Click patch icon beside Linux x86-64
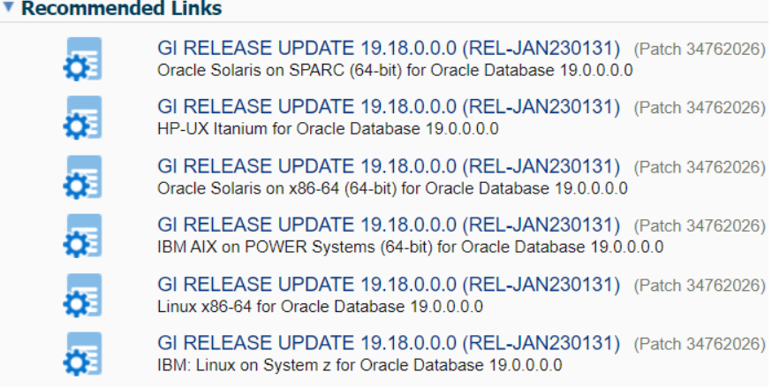 (83, 294)
